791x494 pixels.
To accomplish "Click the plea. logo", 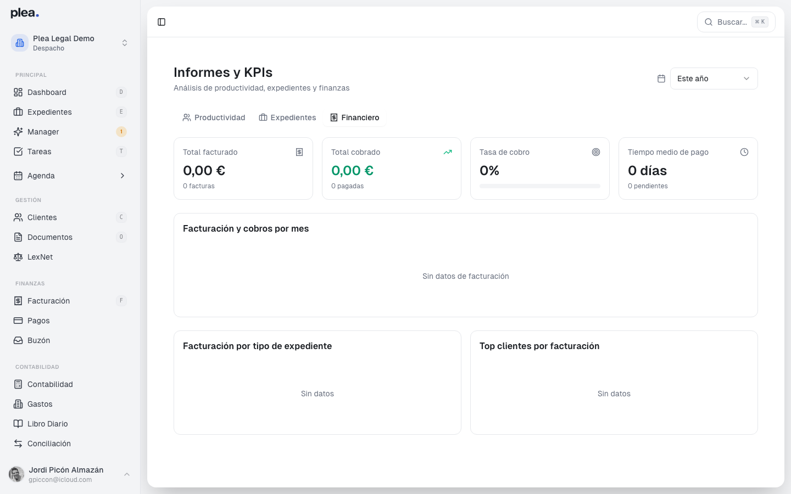I will [x=25, y=13].
